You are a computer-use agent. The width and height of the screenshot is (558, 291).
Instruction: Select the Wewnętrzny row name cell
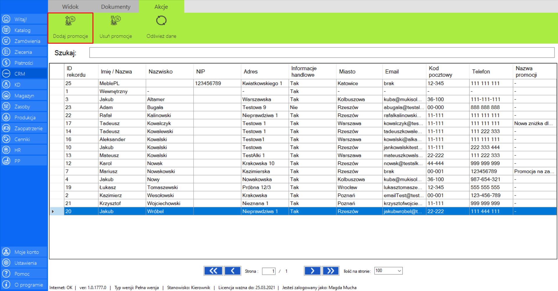[122, 91]
